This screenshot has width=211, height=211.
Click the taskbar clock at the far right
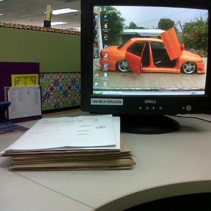click(x=202, y=93)
